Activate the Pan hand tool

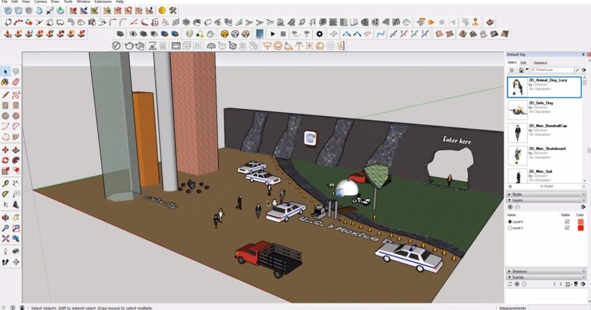pos(16,218)
